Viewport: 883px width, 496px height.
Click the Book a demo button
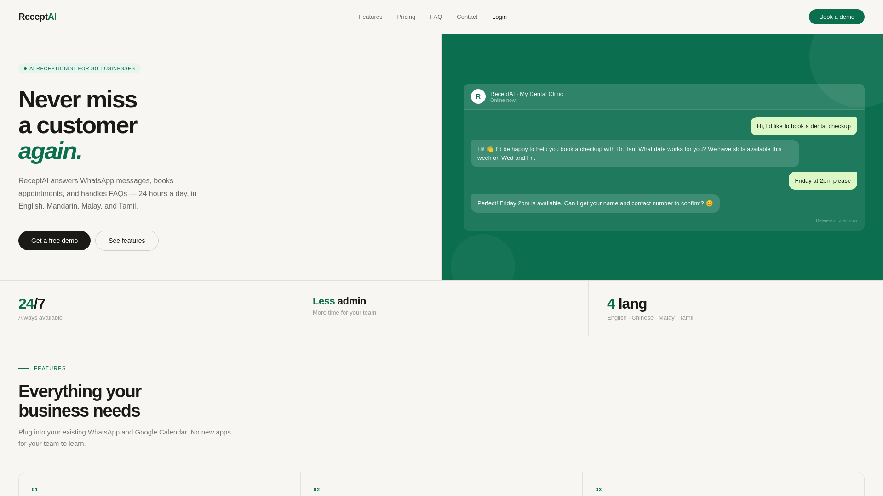tap(837, 17)
